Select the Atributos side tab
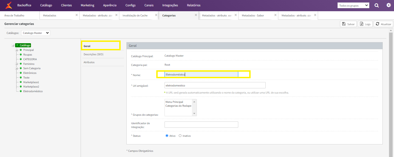Viewport: 394px width, 157px height. 103,62
